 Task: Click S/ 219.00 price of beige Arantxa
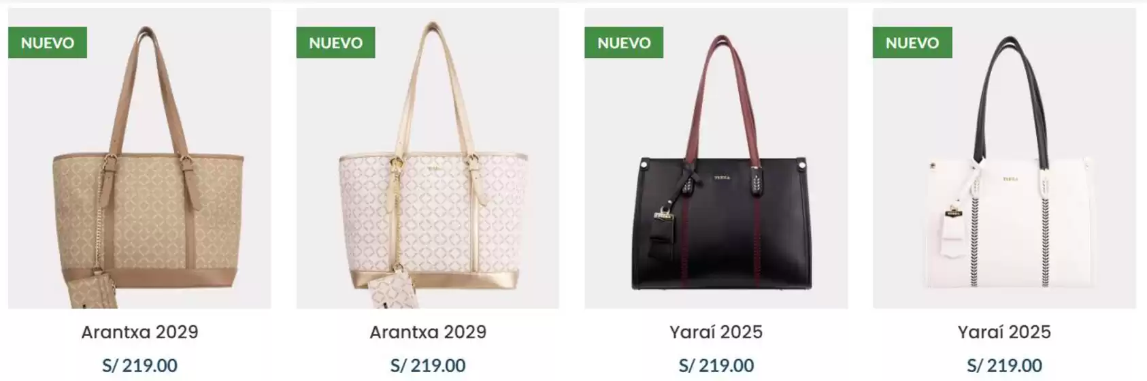[x=139, y=365]
